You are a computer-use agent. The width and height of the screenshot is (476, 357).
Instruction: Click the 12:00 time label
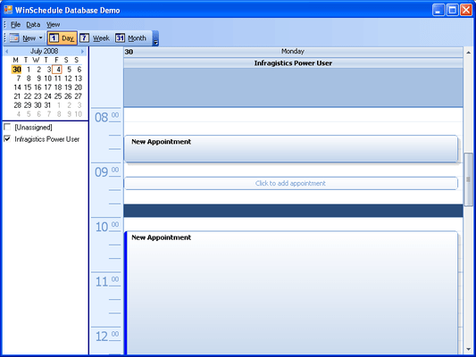point(106,336)
